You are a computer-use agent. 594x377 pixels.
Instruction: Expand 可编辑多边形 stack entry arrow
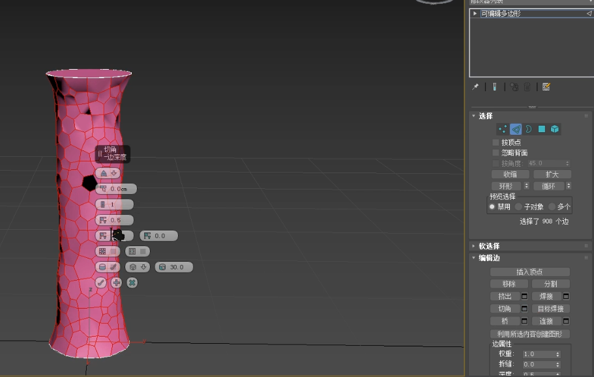pos(475,14)
